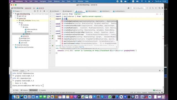
Task: Toggle the GraphQL tool window
Action: click(42, 90)
